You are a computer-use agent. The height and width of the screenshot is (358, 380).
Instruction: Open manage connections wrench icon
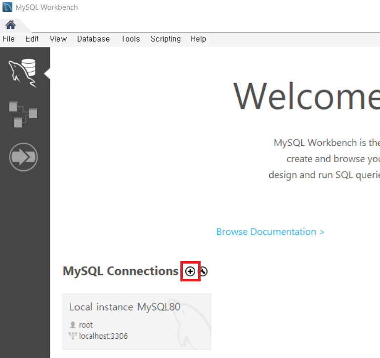tap(203, 271)
